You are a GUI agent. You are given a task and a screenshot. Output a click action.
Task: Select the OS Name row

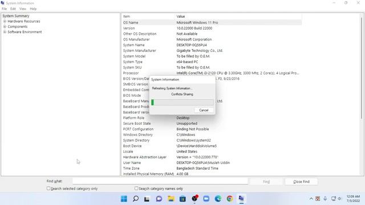[212, 23]
